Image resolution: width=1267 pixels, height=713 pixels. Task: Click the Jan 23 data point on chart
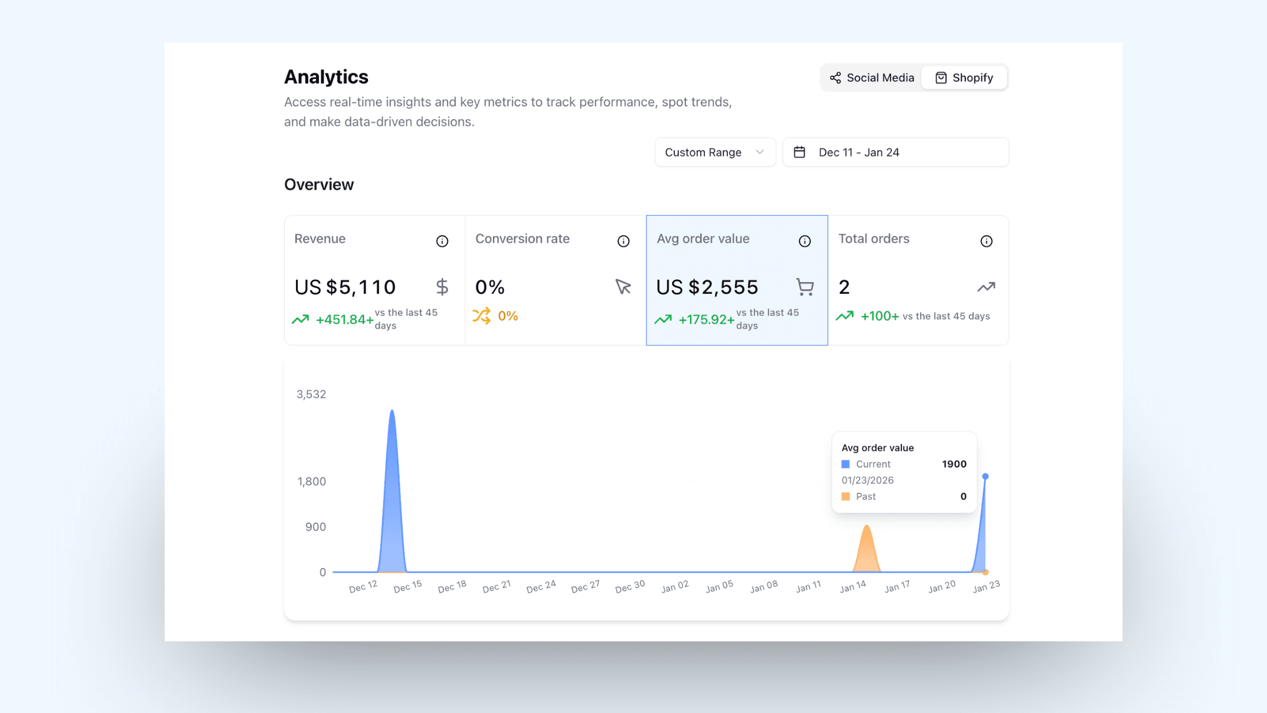[985, 477]
